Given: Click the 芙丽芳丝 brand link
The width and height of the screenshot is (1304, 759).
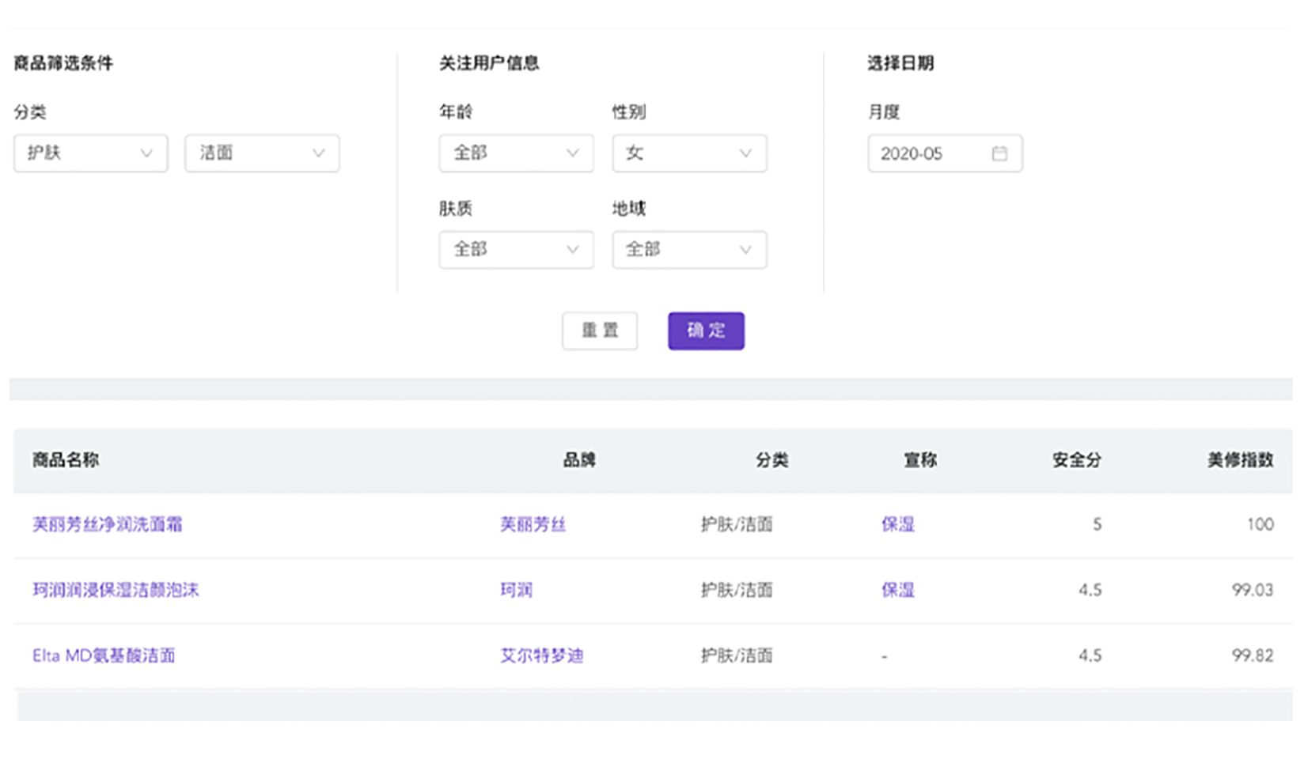Looking at the screenshot, I should coord(533,524).
